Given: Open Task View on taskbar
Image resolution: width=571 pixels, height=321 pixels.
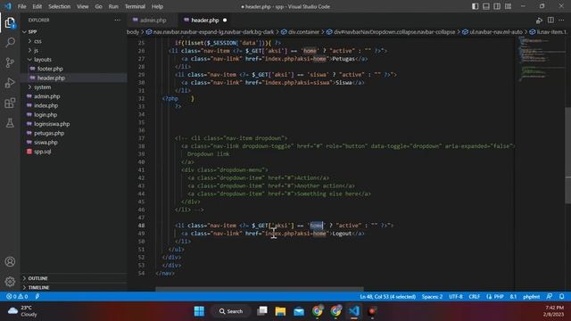Looking at the screenshot, I should (x=261, y=311).
